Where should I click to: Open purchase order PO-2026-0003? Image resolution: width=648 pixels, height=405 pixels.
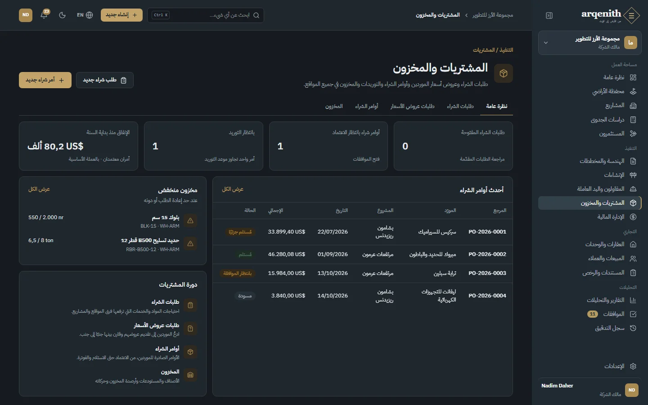pos(363,274)
